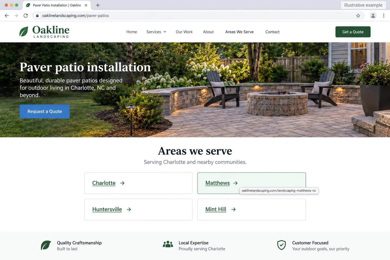
Task: Click the "Areas we serve" heading
Action: [195, 151]
